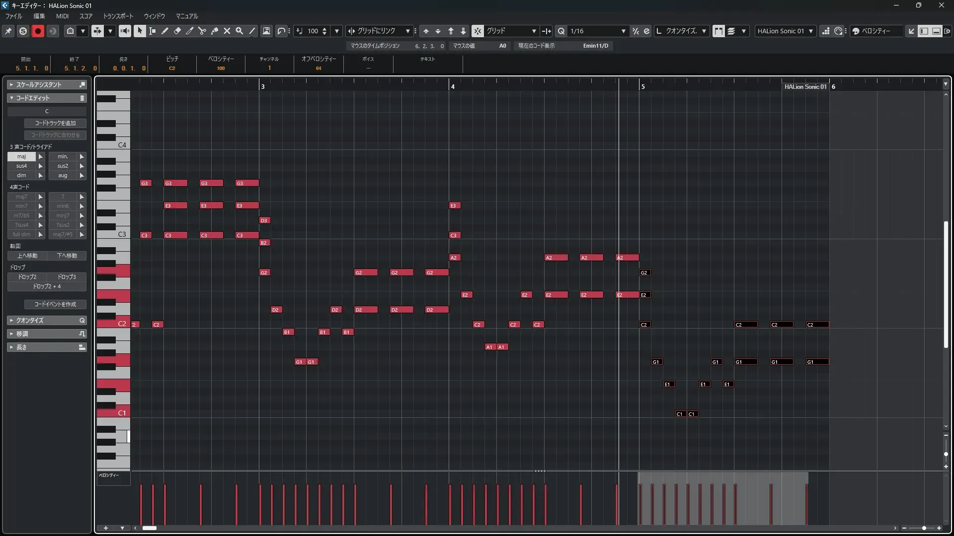954x536 pixels.
Task: Click the コードイベントを作成 button
Action: point(55,304)
